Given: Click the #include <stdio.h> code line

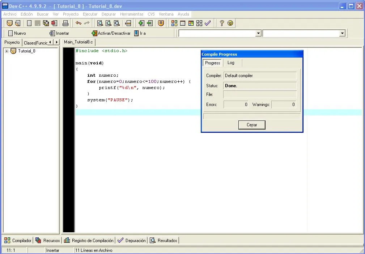Looking at the screenshot, I should (x=102, y=51).
